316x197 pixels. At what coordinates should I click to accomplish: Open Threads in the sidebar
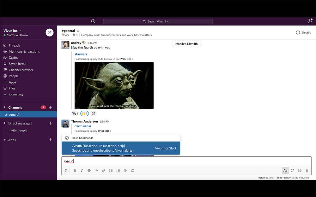14,45
